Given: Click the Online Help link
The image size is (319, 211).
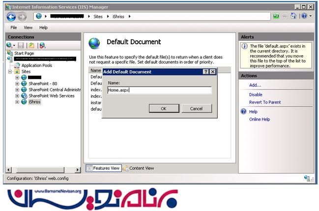Looking at the screenshot, I should (x=260, y=120).
